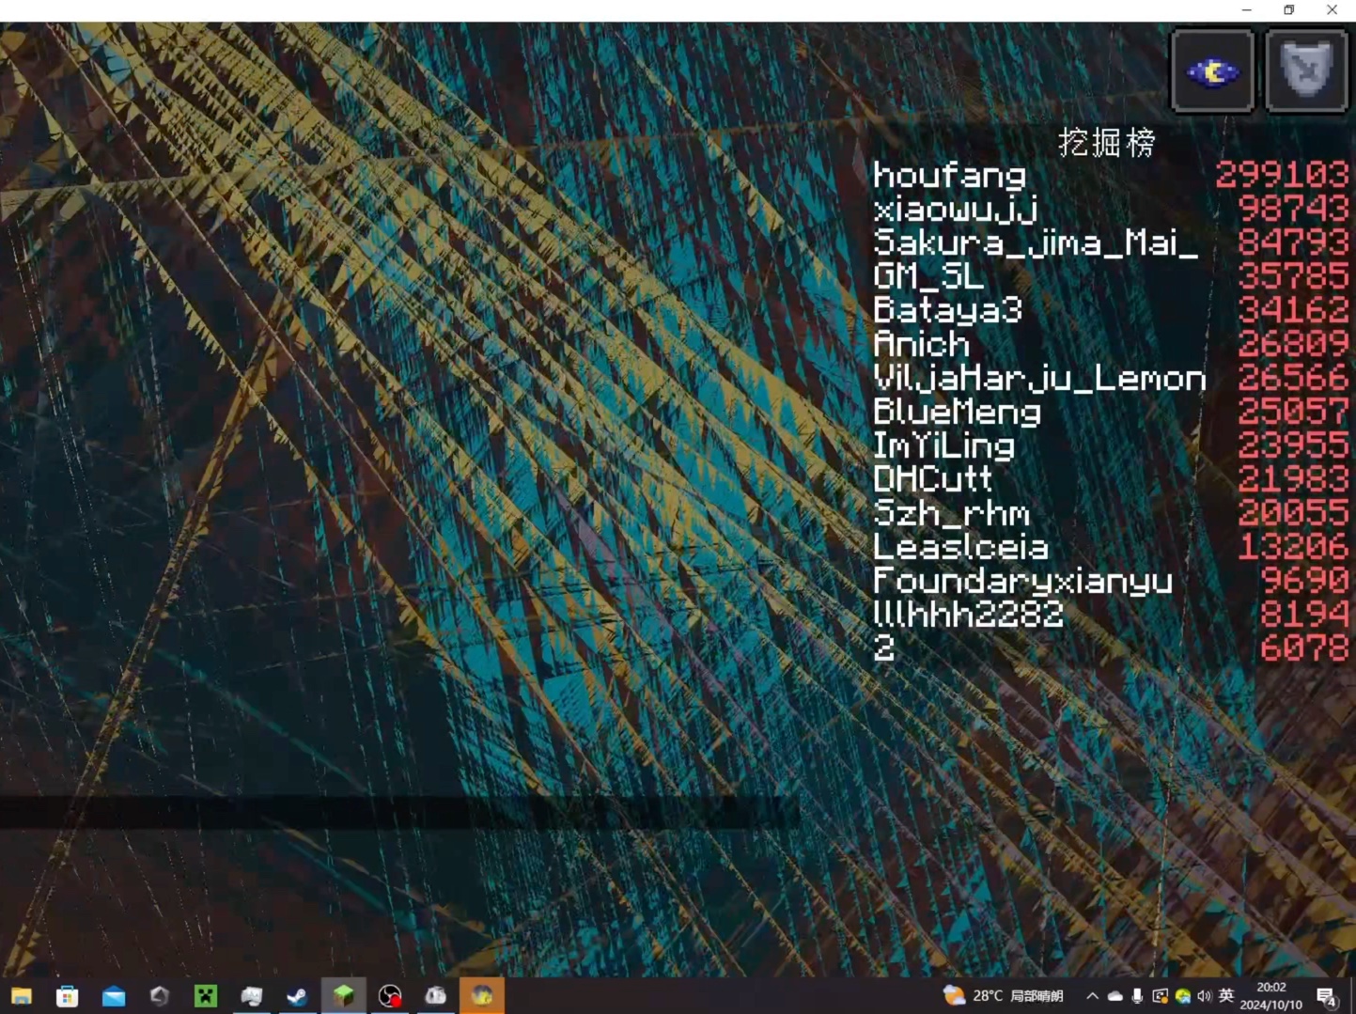Open the gray camera-like app in taskbar
This screenshot has height=1014, width=1356.
pyautogui.click(x=435, y=996)
